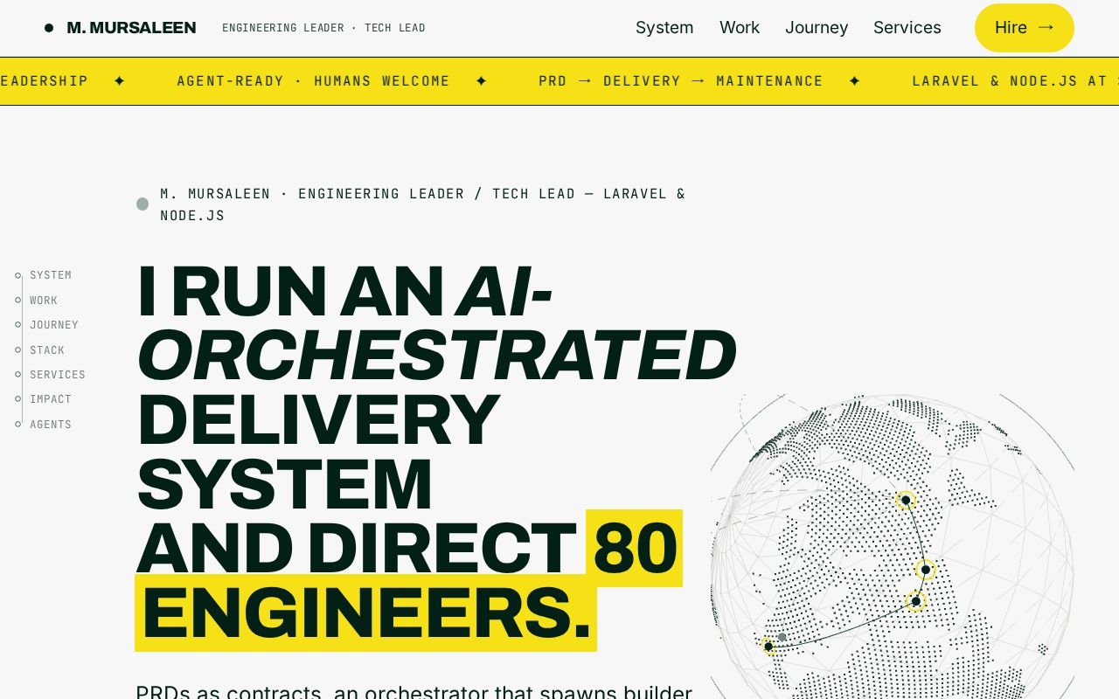Viewport: 1119px width, 699px height.
Task: Select Journey in the top navigation bar
Action: tap(817, 28)
